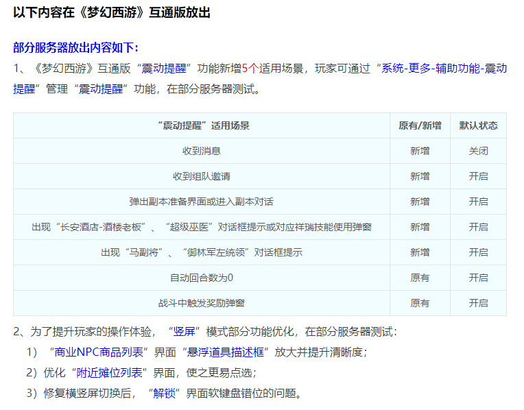Click '开启' in the '马副将' row
This screenshot has height=410, width=524.
pyautogui.click(x=478, y=252)
